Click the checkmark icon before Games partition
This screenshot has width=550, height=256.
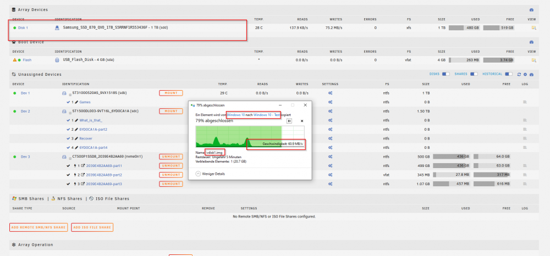point(68,102)
